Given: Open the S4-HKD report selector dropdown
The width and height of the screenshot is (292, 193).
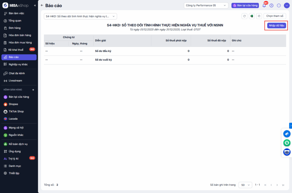Looking at the screenshot, I should pos(80,16).
